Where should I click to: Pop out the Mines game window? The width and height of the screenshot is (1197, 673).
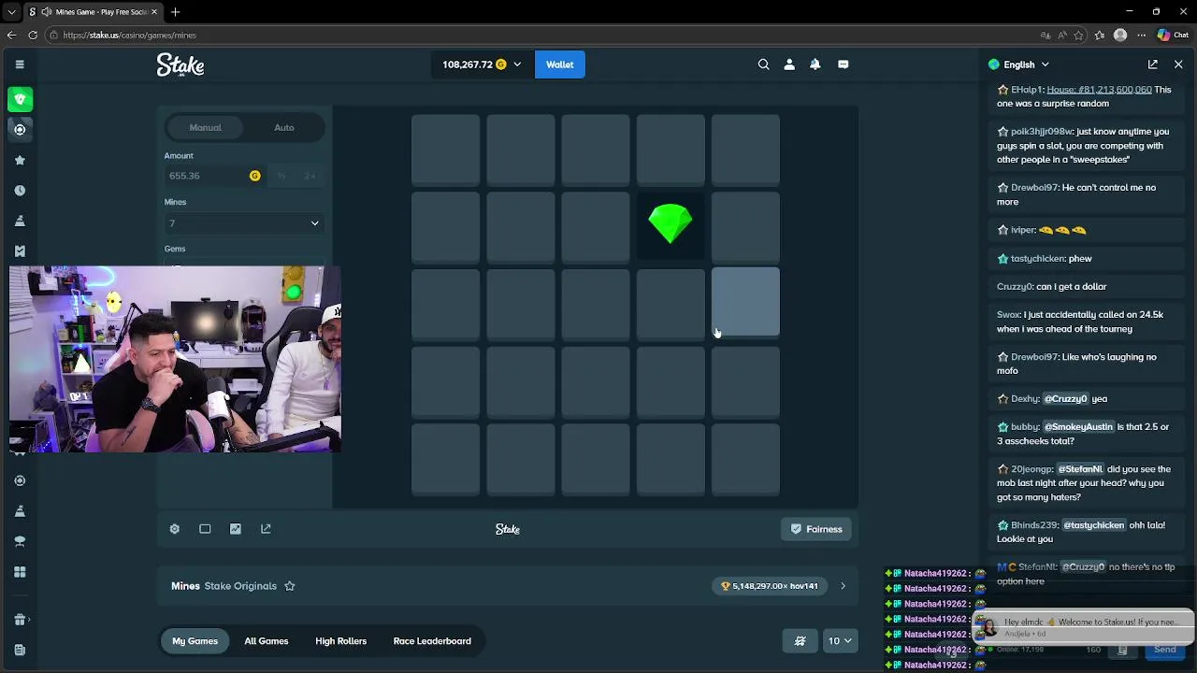pos(266,529)
